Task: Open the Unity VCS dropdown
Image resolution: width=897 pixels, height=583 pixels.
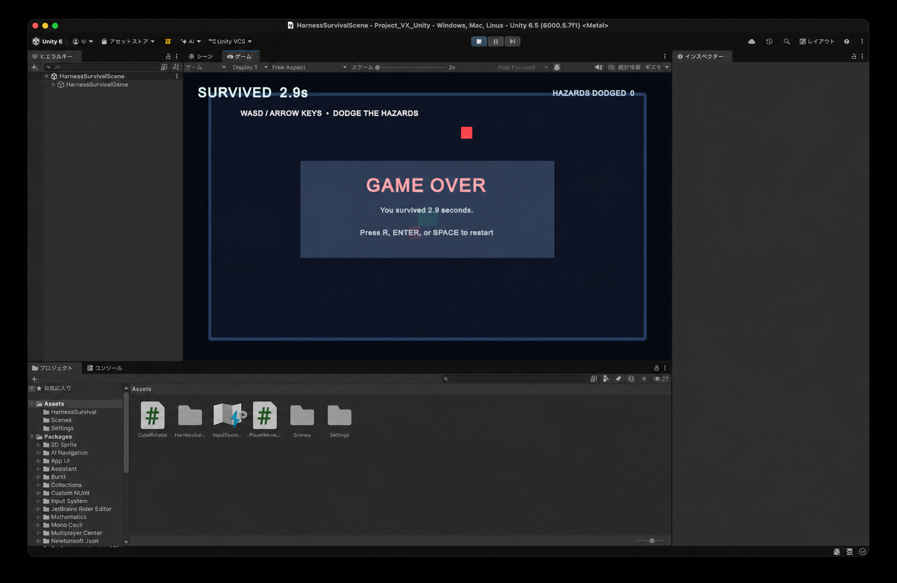Action: click(x=231, y=42)
